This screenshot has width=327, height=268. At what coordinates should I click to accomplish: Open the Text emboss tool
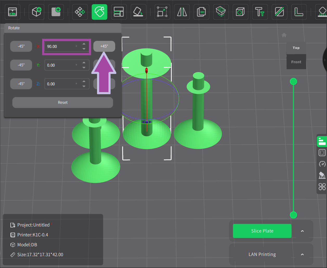(260, 12)
